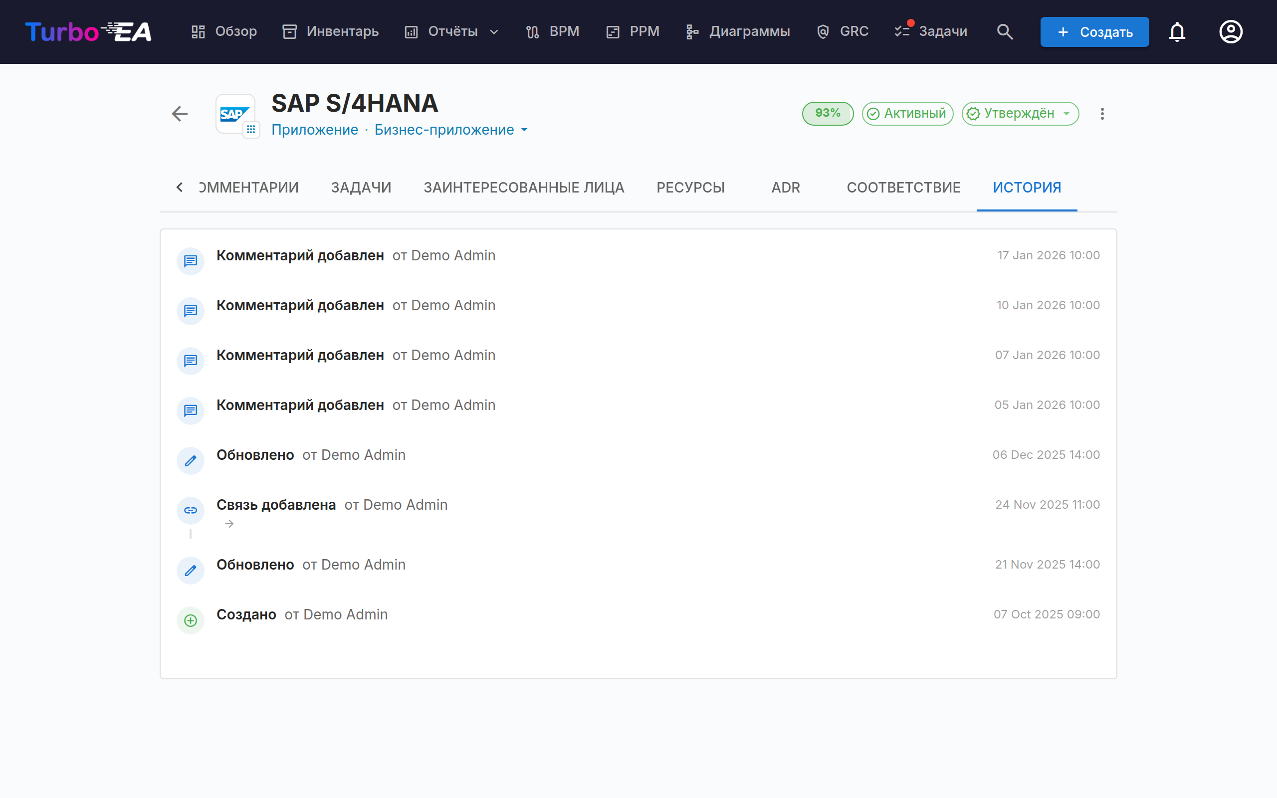This screenshot has width=1277, height=798.
Task: Switch to the Заинтересованные лица tab
Action: (x=523, y=188)
